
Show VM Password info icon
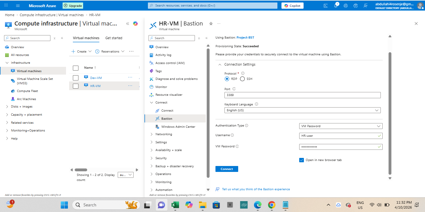(237, 146)
